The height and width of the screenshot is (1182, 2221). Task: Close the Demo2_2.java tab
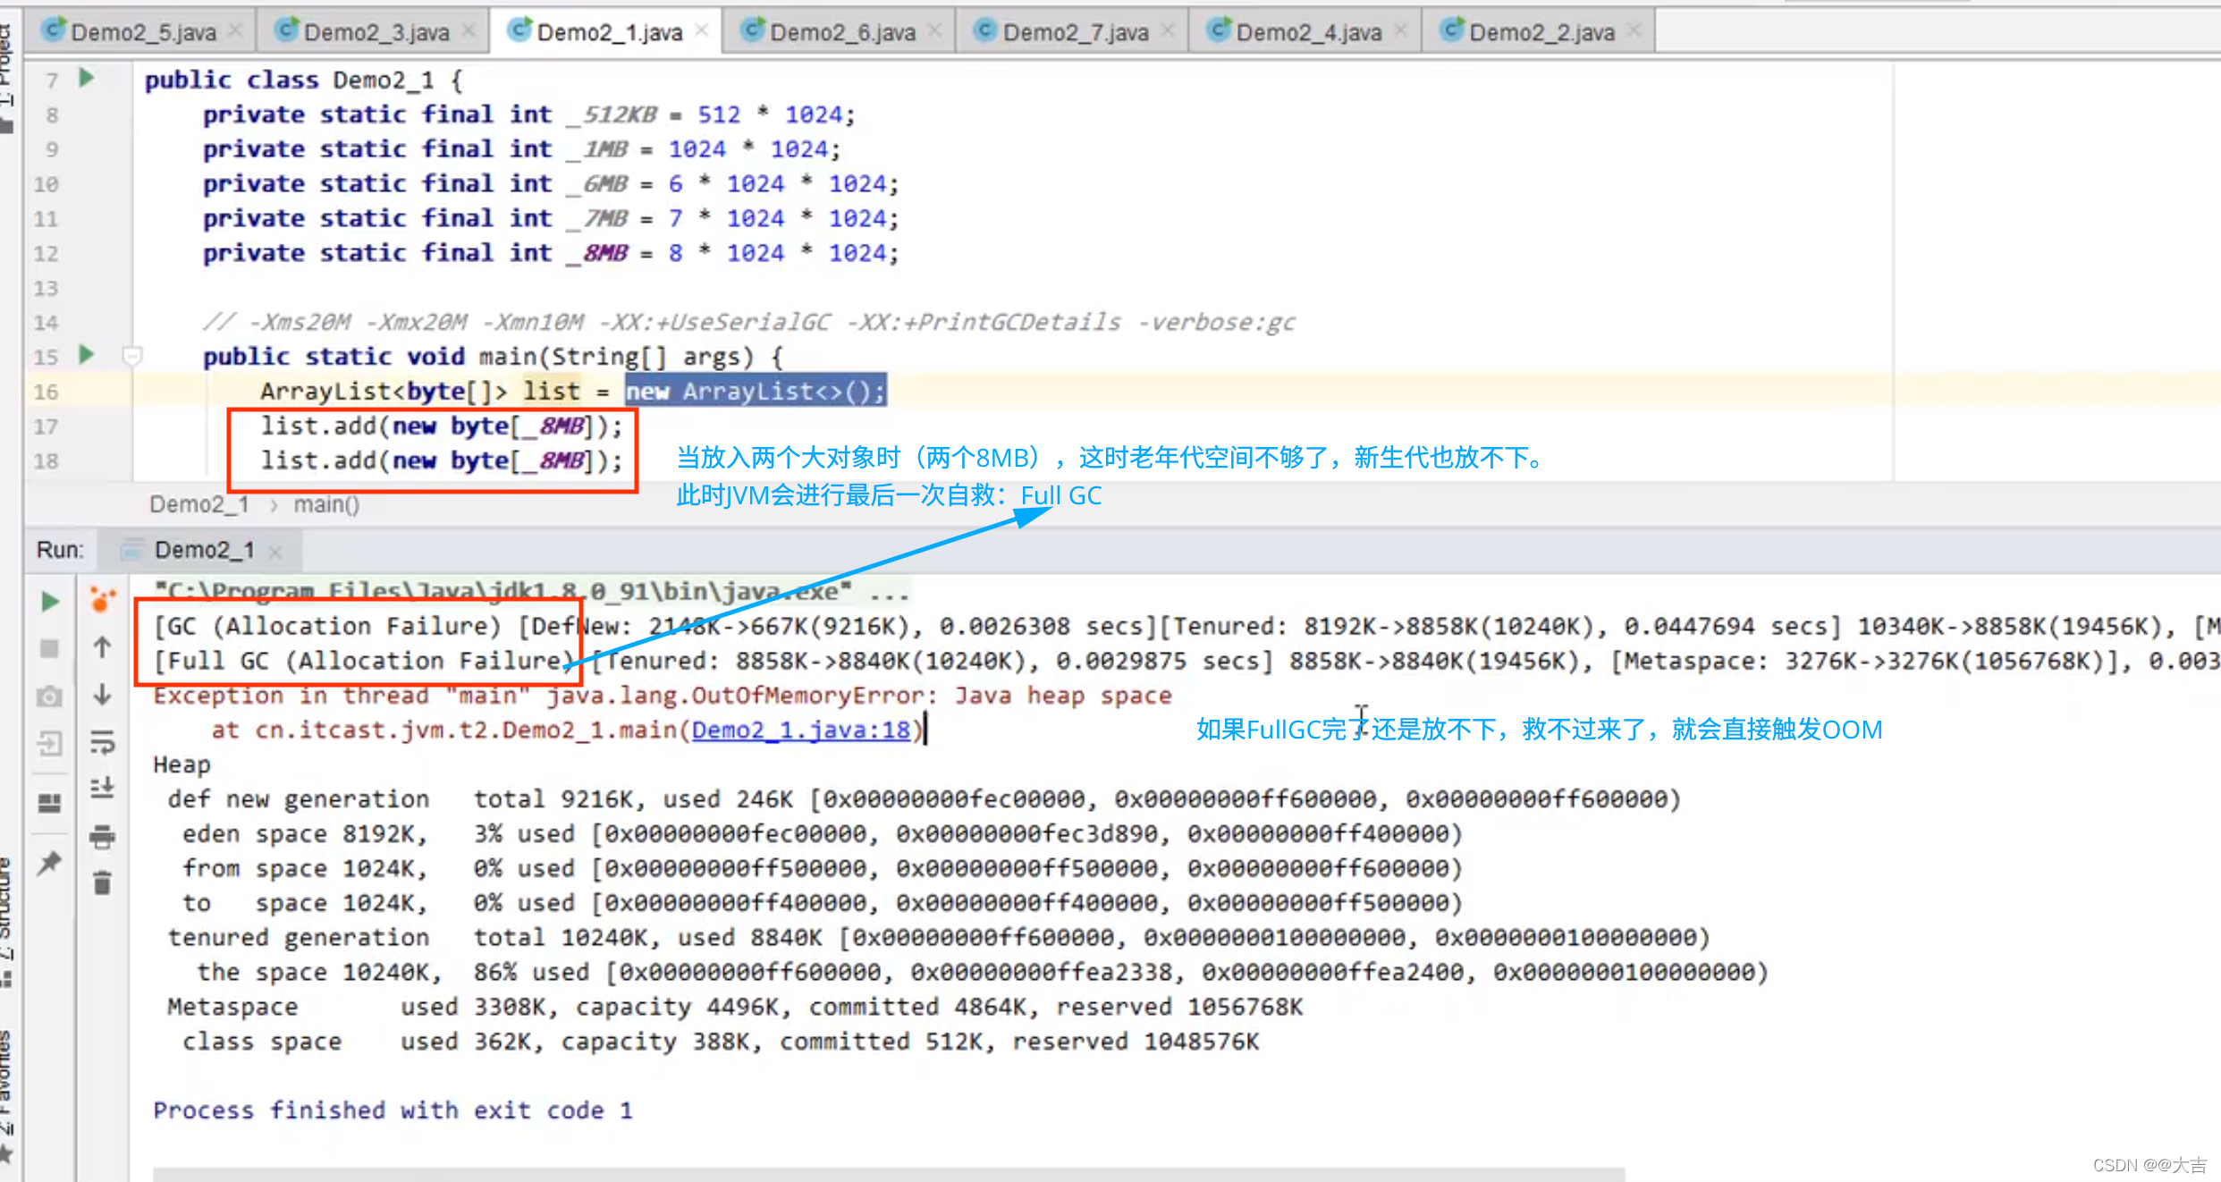click(x=1634, y=31)
